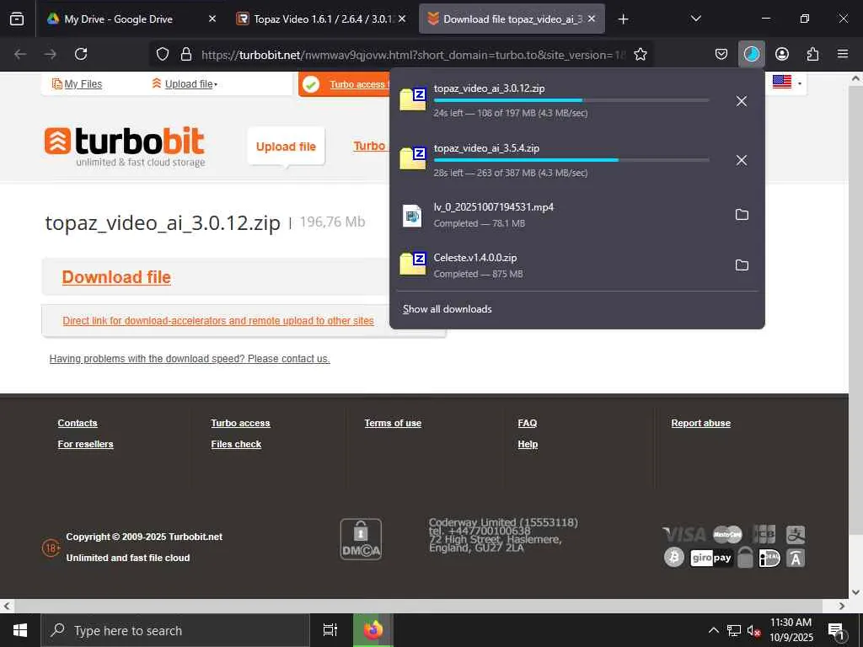Screen dimensions: 863x647
Task: Show lv_0_20251007194531.mp4 in folder
Action: (x=742, y=215)
